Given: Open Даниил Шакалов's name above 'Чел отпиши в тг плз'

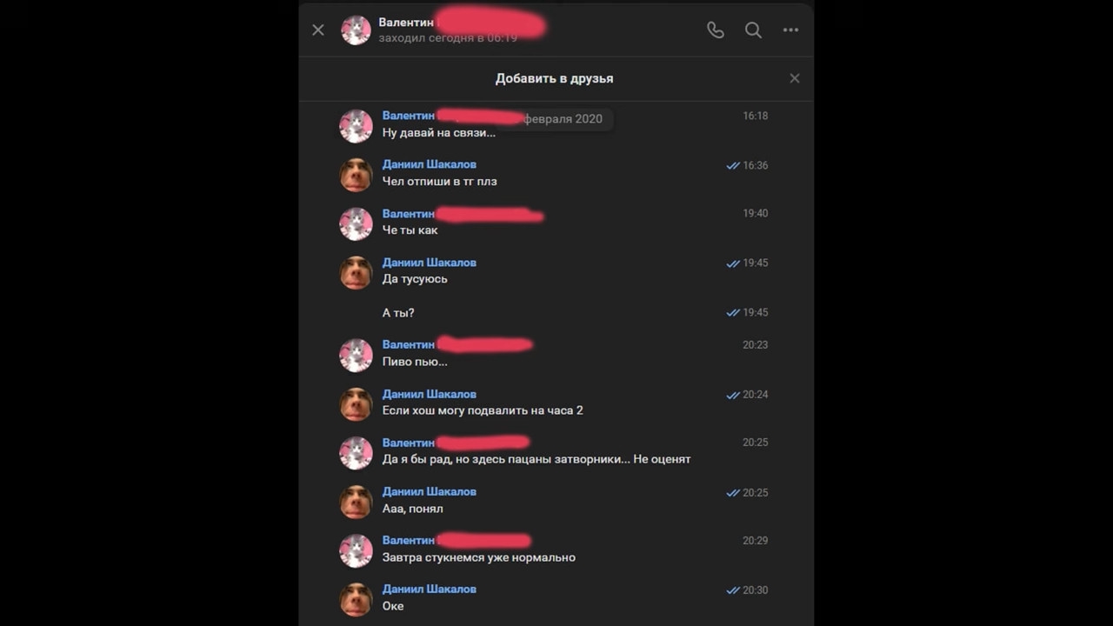Looking at the screenshot, I should click(430, 164).
